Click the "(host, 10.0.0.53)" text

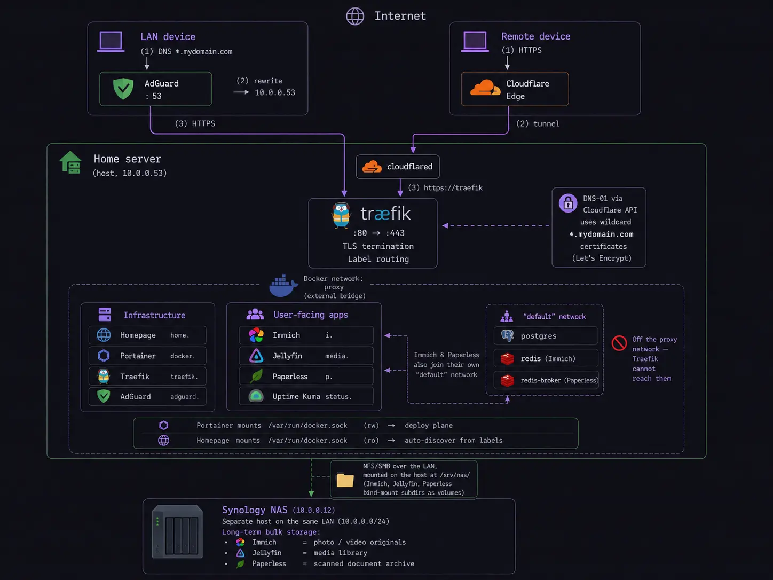(130, 173)
